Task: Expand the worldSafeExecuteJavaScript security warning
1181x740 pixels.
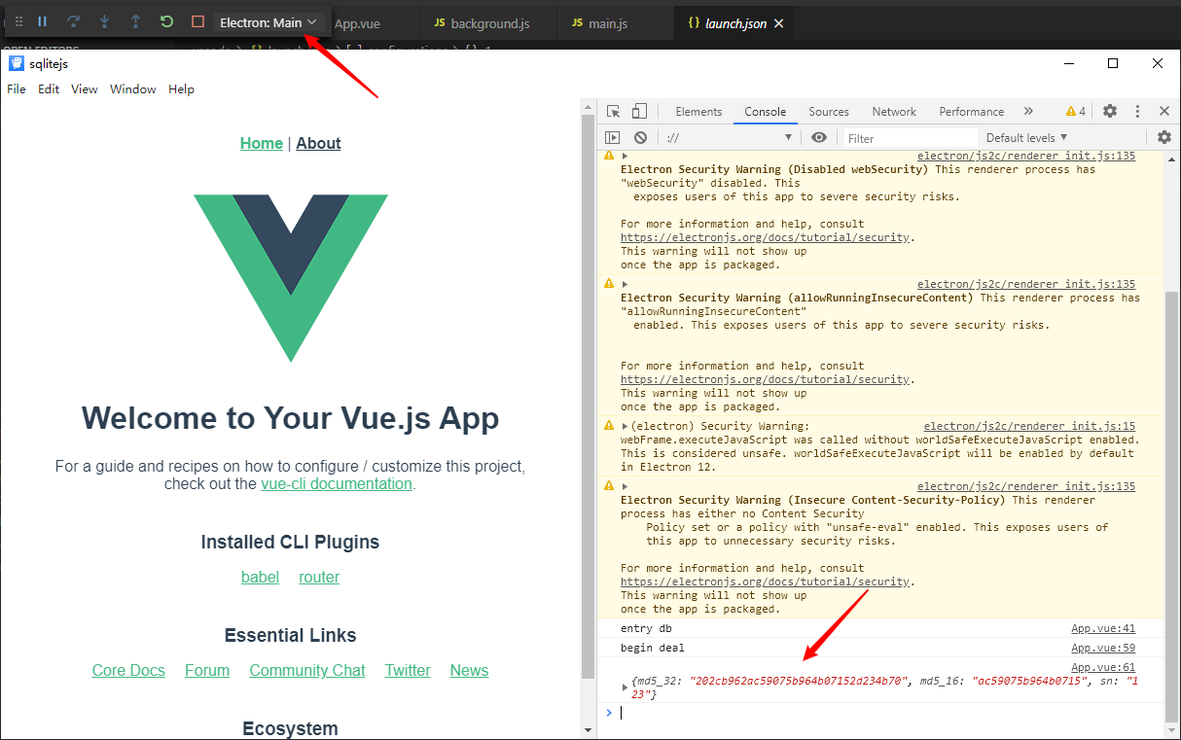Action: (625, 426)
